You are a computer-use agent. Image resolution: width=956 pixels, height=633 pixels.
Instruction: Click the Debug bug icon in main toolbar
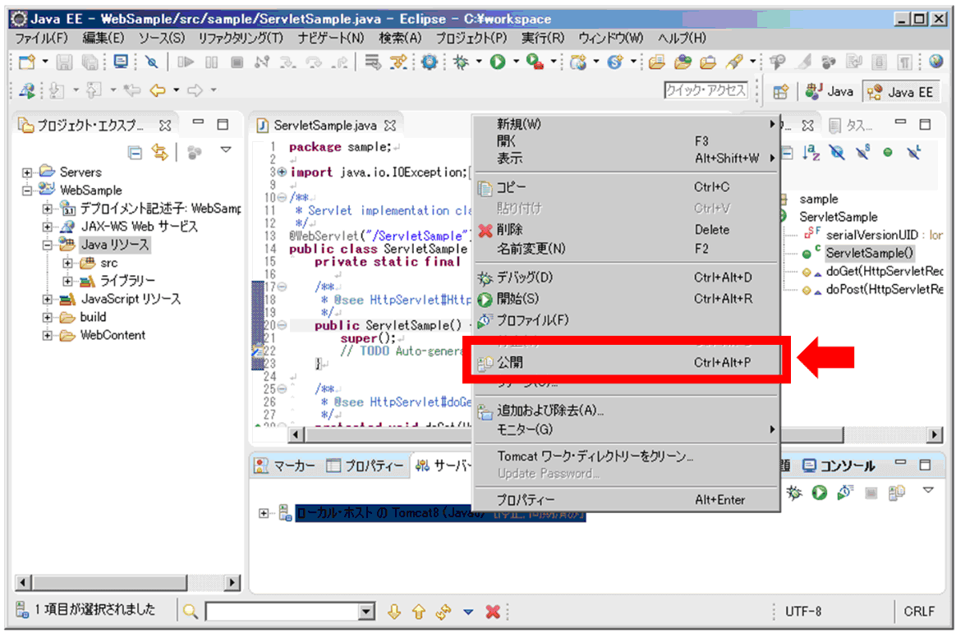point(461,62)
